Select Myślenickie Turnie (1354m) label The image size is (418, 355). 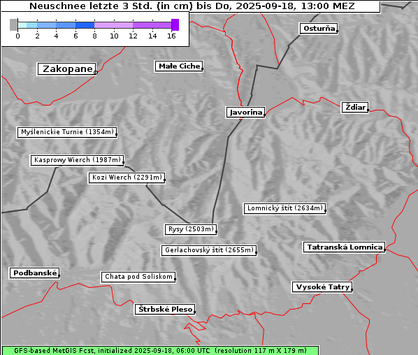click(67, 132)
